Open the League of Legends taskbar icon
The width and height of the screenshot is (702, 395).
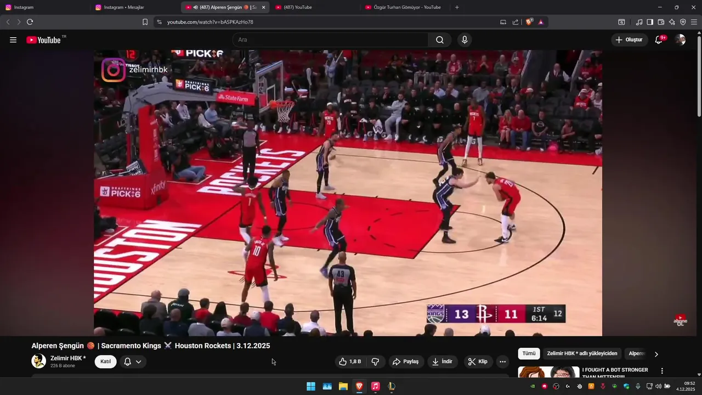click(x=392, y=386)
